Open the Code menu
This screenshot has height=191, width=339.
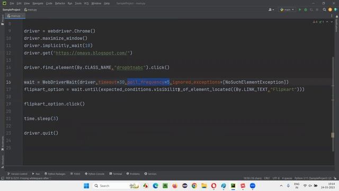pos(49,3)
